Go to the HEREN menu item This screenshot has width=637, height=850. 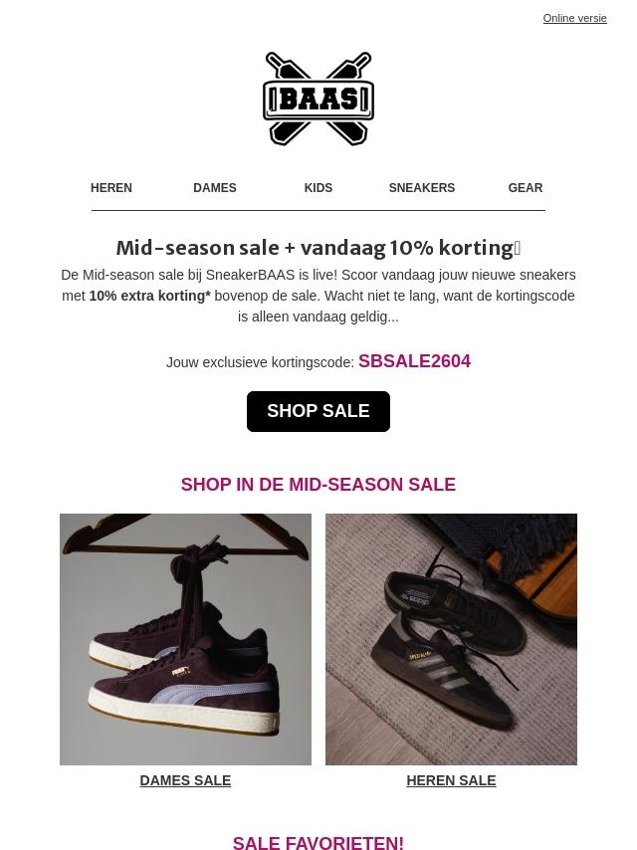tap(111, 187)
